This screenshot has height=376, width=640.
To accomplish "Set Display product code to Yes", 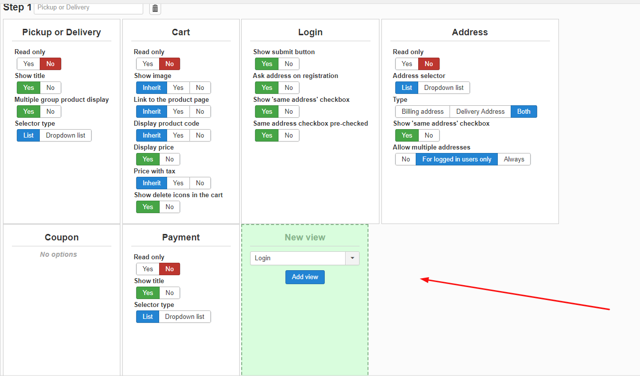I will (x=179, y=135).
